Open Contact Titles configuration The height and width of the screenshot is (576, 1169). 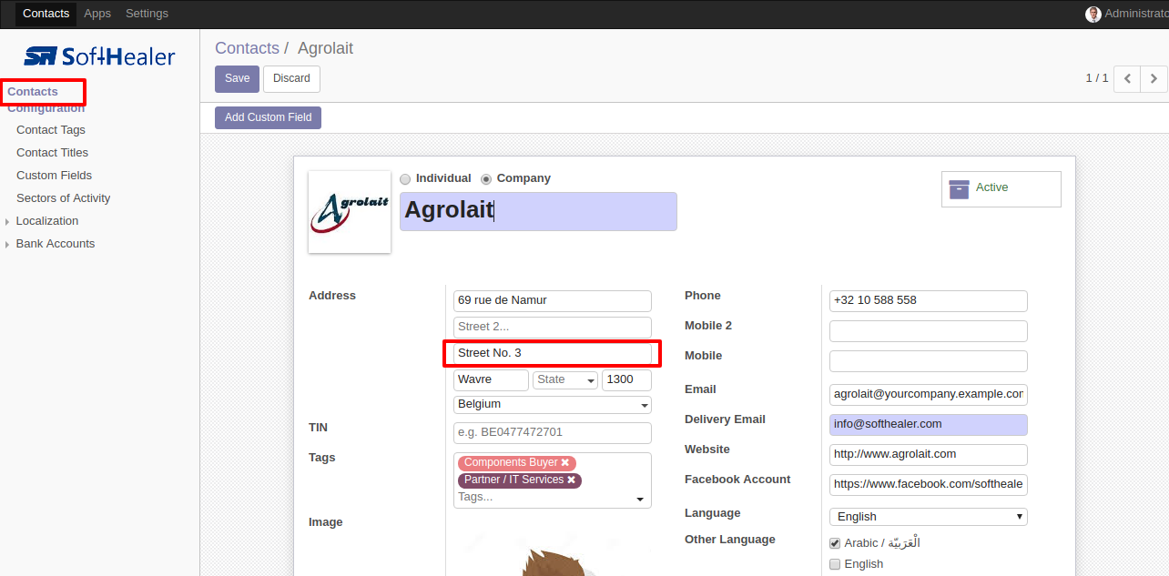pyautogui.click(x=53, y=153)
